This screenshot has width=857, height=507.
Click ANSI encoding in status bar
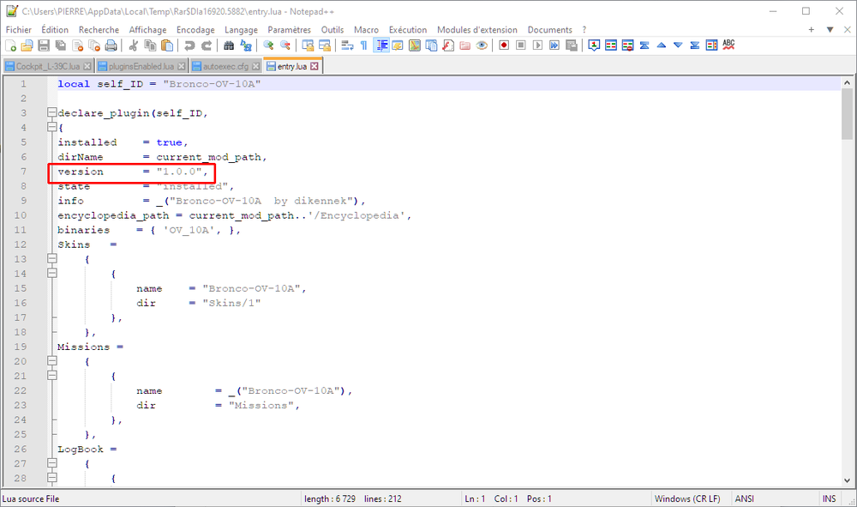tap(745, 498)
